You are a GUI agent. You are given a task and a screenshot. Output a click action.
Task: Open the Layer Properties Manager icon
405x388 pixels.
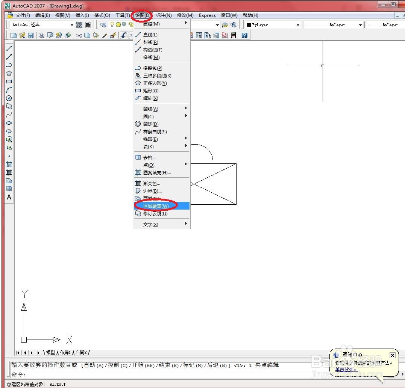click(x=103, y=25)
